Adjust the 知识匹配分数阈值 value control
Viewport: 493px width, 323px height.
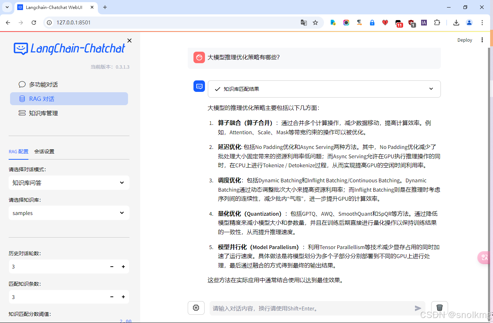125,320
